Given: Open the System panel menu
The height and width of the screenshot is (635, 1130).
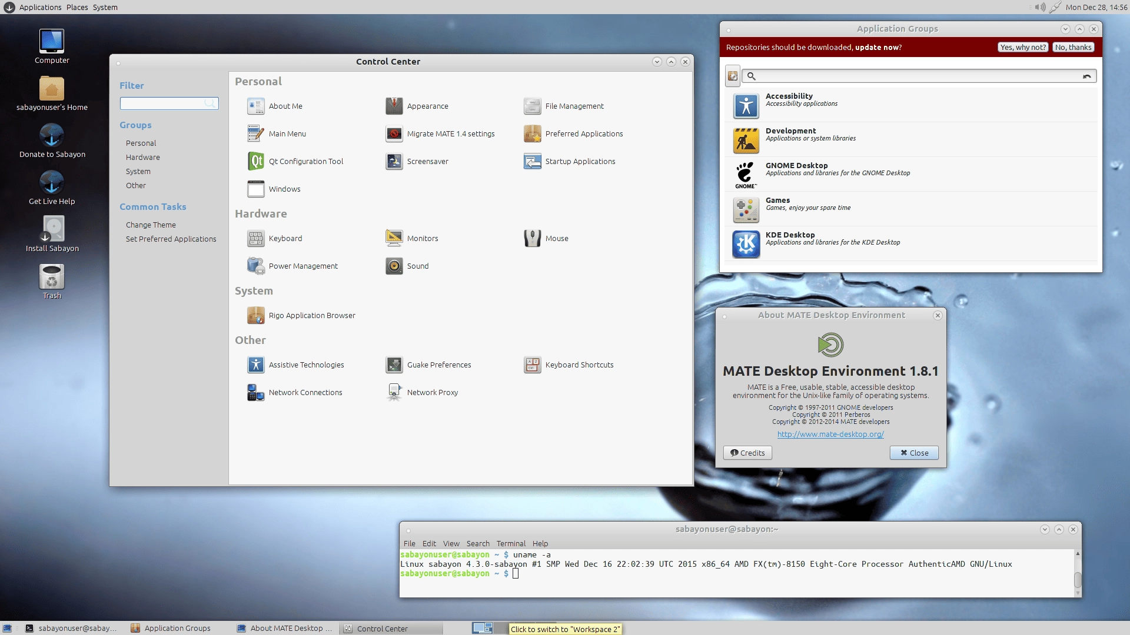Looking at the screenshot, I should [x=105, y=7].
